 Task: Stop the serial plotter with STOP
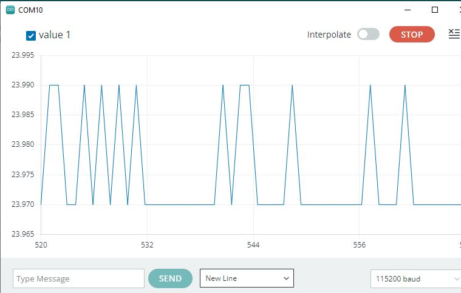tap(412, 35)
